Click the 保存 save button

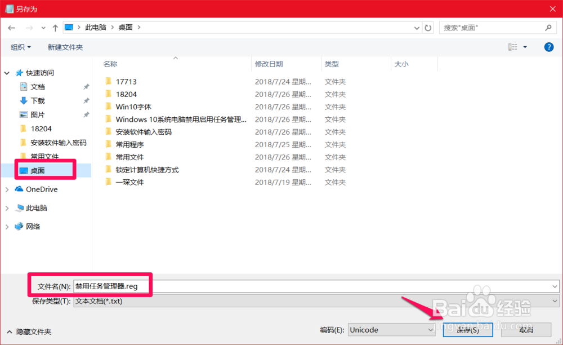point(467,330)
